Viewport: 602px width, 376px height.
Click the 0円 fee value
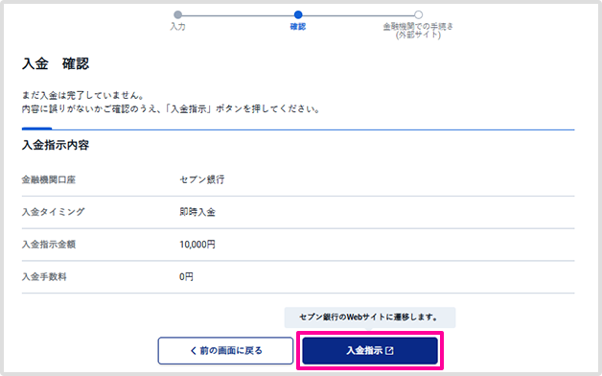click(186, 276)
